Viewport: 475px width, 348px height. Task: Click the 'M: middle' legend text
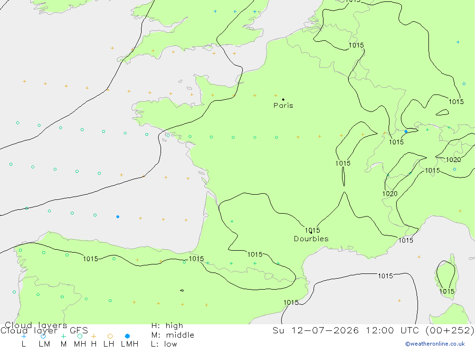tap(173, 335)
